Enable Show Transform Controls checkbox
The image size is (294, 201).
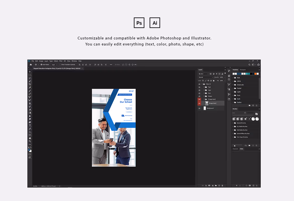60,65
